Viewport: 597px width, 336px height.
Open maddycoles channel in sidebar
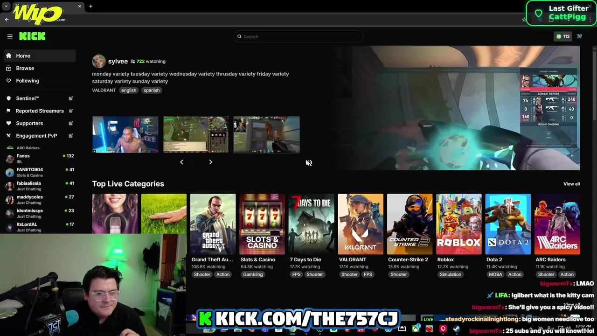click(39, 200)
